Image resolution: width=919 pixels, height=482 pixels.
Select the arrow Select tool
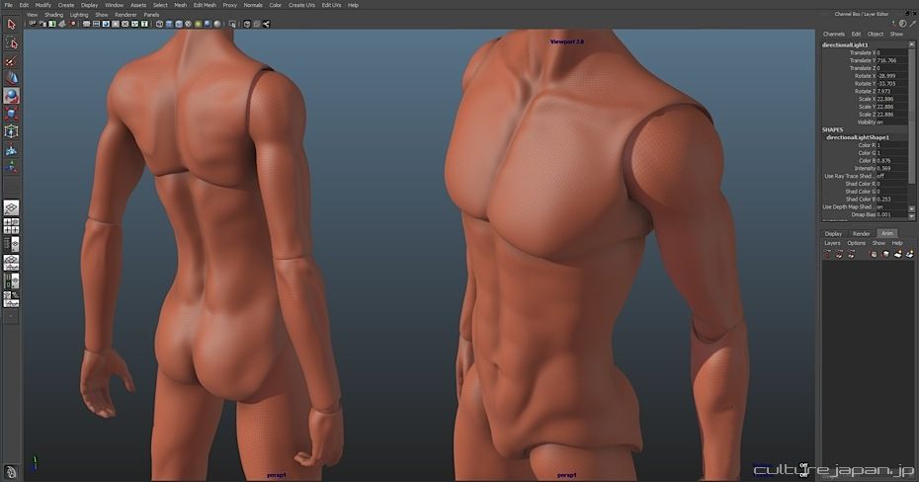[x=11, y=25]
